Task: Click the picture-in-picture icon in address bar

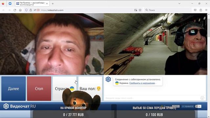Action: click(x=136, y=10)
